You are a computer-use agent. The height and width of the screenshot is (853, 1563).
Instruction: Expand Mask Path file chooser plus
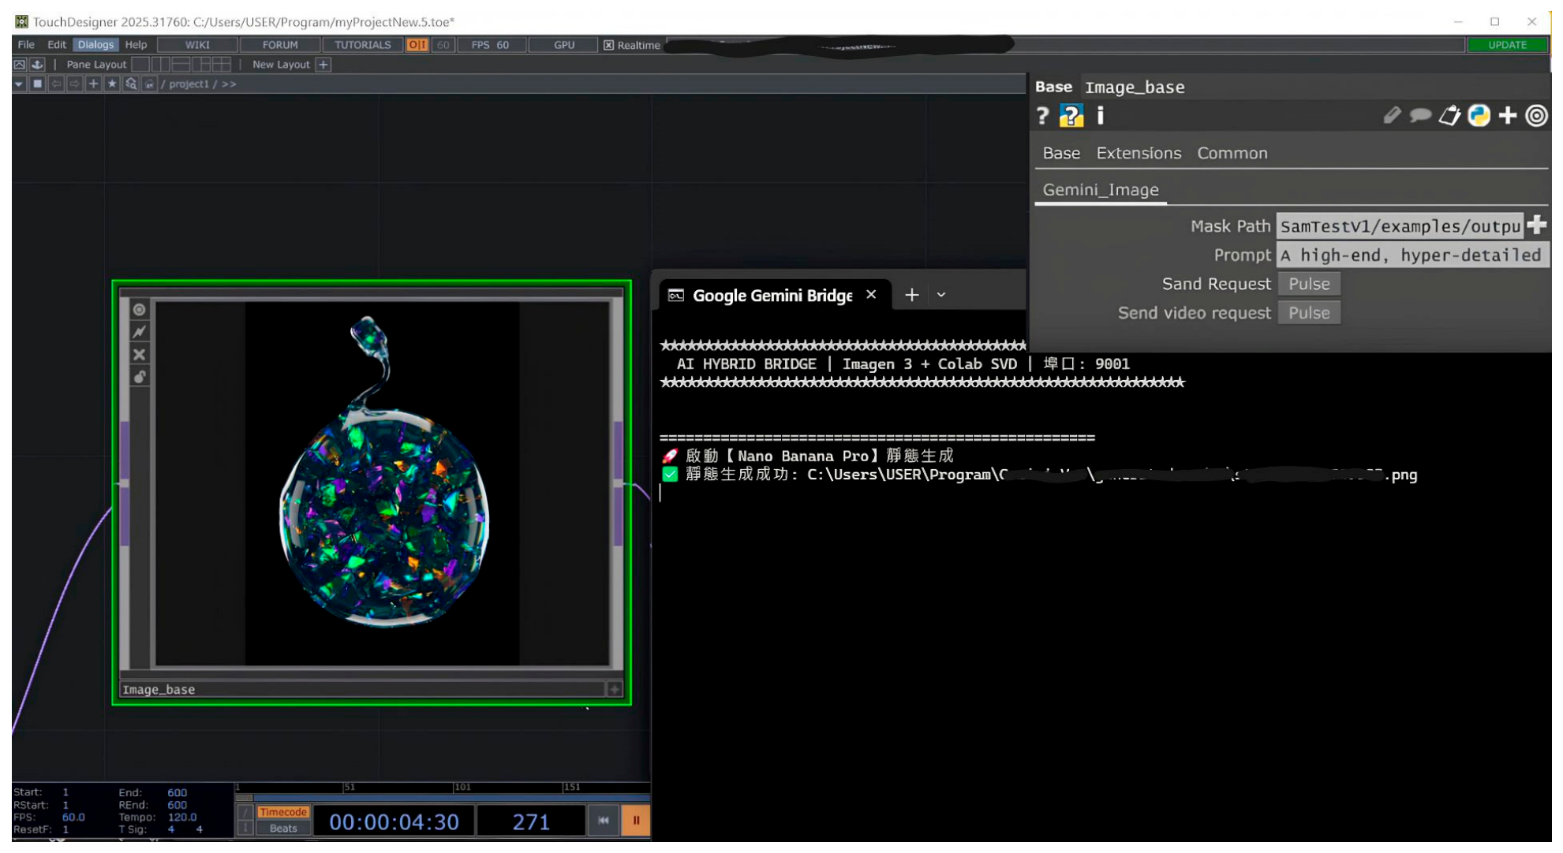[x=1537, y=225]
